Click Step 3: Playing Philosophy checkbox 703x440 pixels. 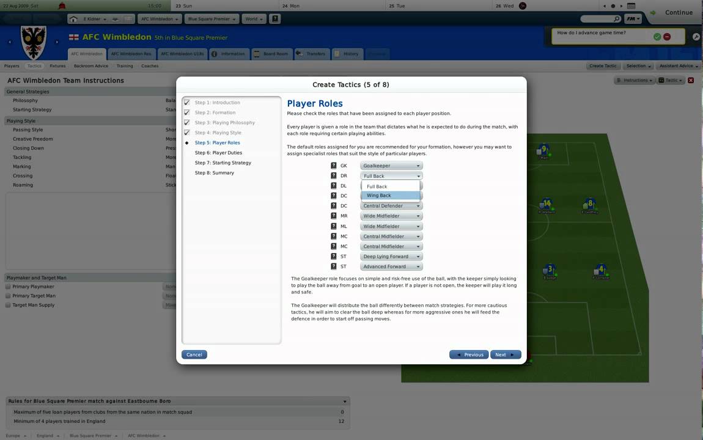tap(187, 122)
